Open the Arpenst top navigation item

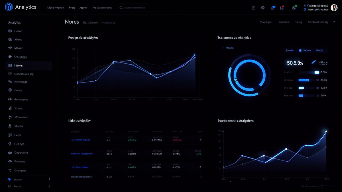point(83,8)
